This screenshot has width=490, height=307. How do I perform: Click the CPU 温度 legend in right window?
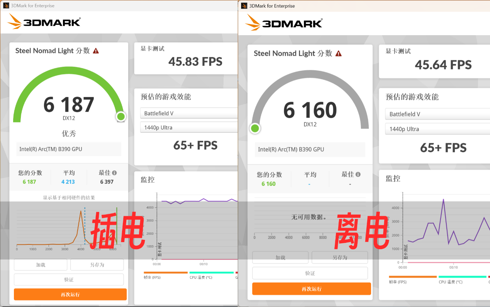tap(462, 279)
